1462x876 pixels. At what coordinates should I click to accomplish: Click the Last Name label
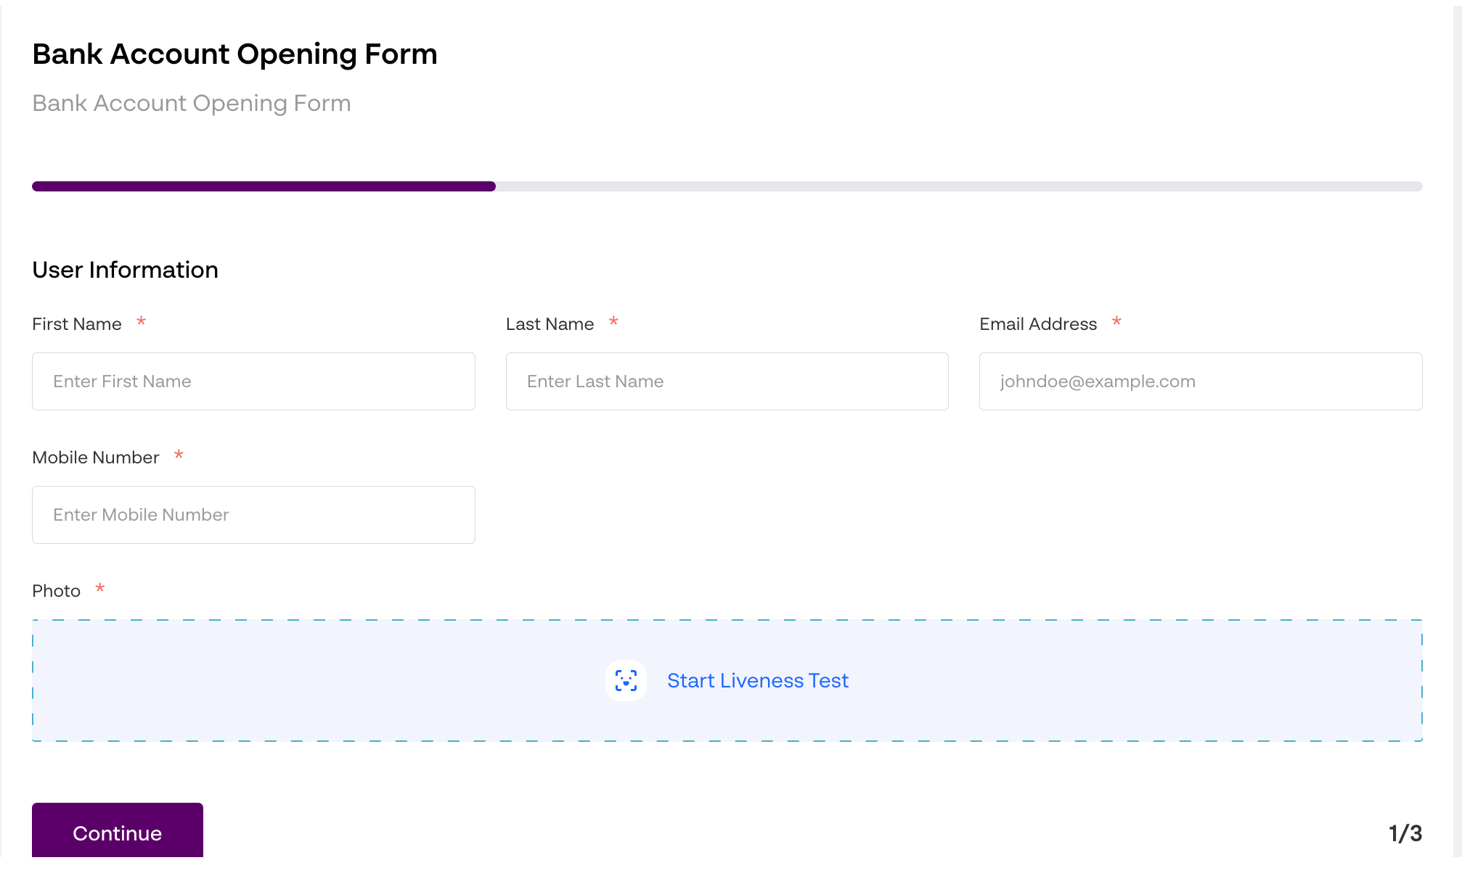(550, 324)
